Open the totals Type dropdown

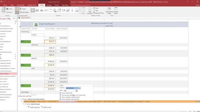(77, 91)
